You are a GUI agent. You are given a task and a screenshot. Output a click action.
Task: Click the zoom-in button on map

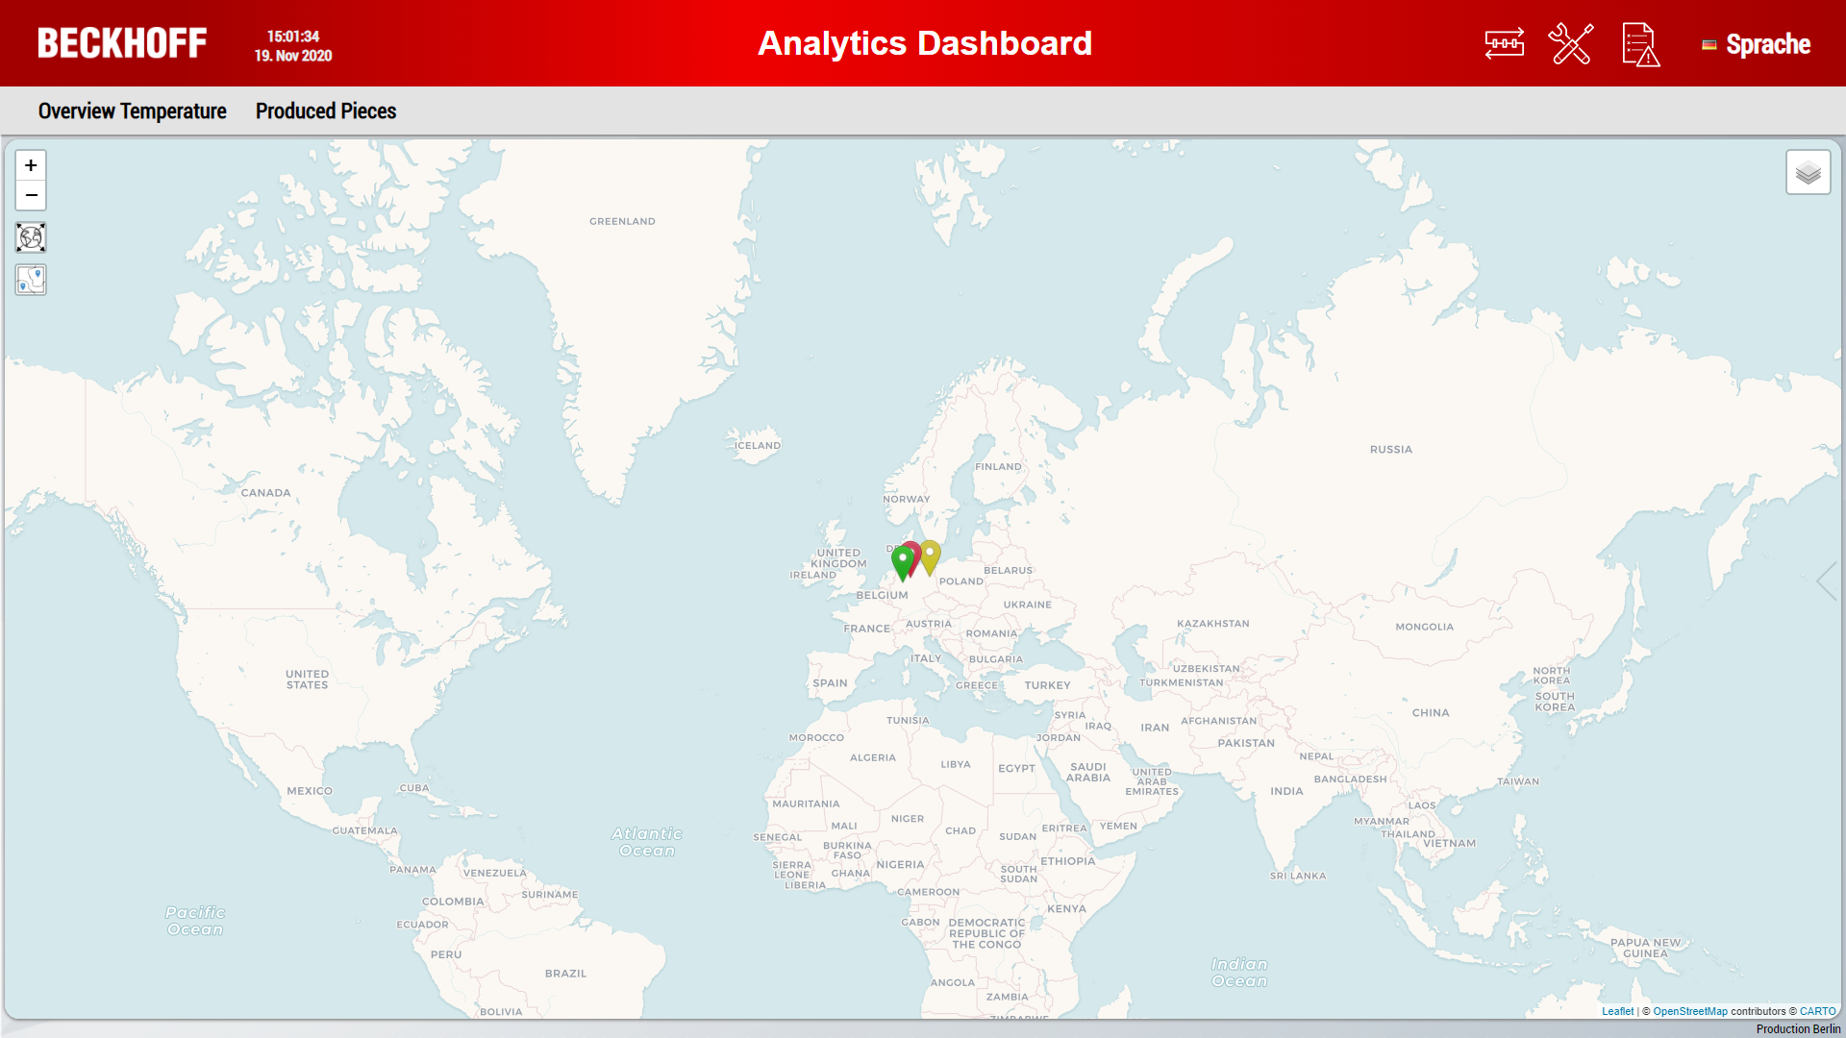[x=29, y=164]
